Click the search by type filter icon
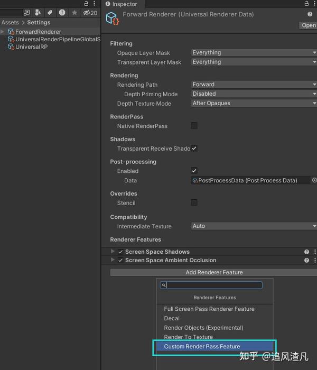This screenshot has height=370, width=317. [38, 13]
